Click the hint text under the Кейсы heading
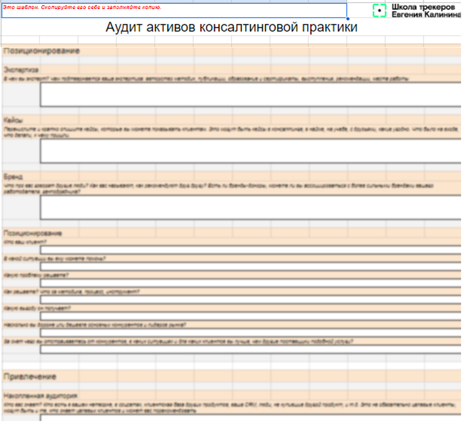 pyautogui.click(x=230, y=132)
